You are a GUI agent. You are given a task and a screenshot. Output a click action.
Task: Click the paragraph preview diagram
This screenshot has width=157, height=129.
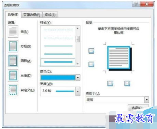(x=119, y=58)
